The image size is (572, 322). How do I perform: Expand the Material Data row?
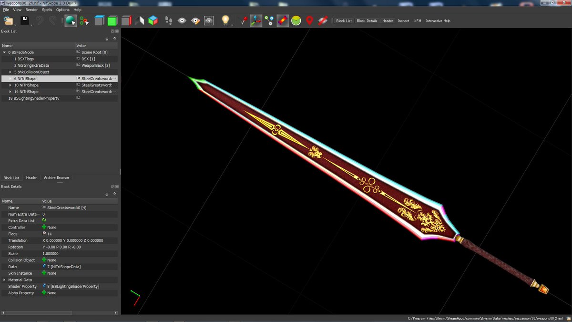pos(4,280)
